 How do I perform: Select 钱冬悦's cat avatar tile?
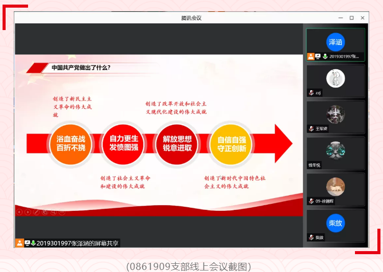335,152
